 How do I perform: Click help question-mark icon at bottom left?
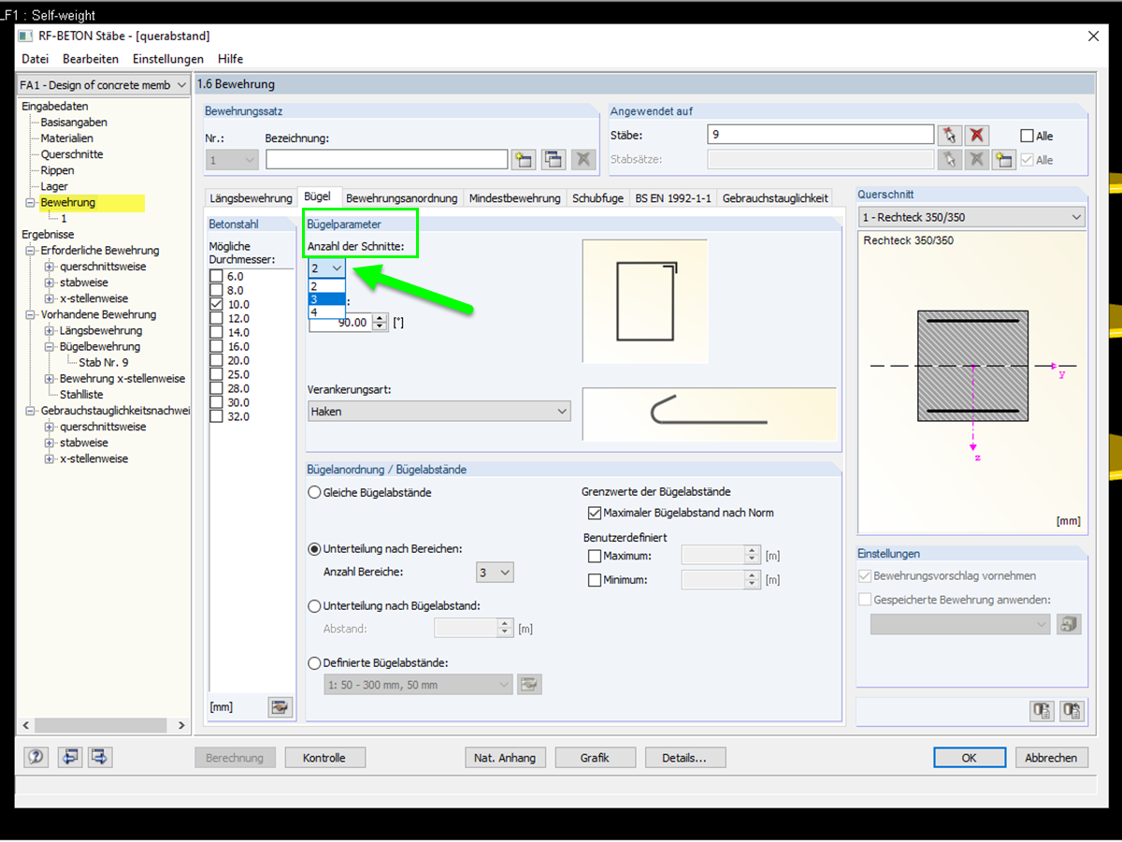pos(36,758)
